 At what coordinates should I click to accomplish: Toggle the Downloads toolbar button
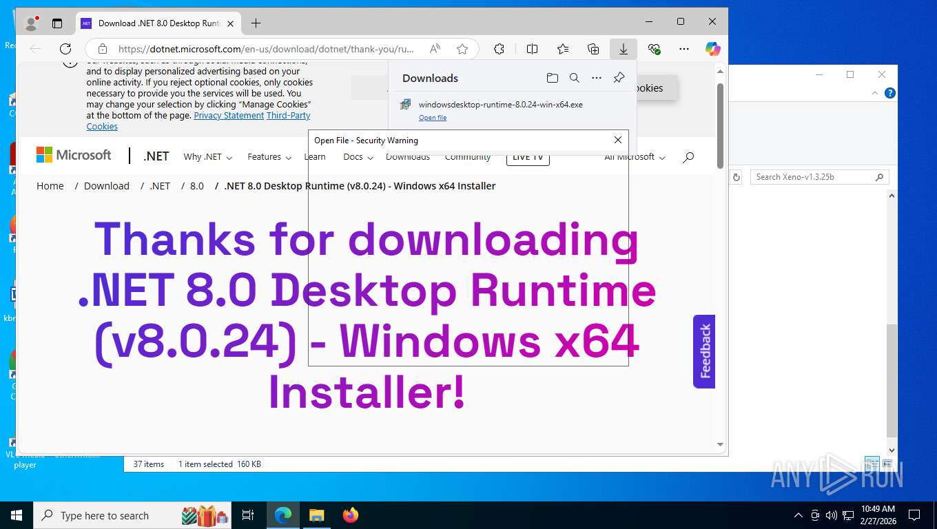(x=624, y=49)
